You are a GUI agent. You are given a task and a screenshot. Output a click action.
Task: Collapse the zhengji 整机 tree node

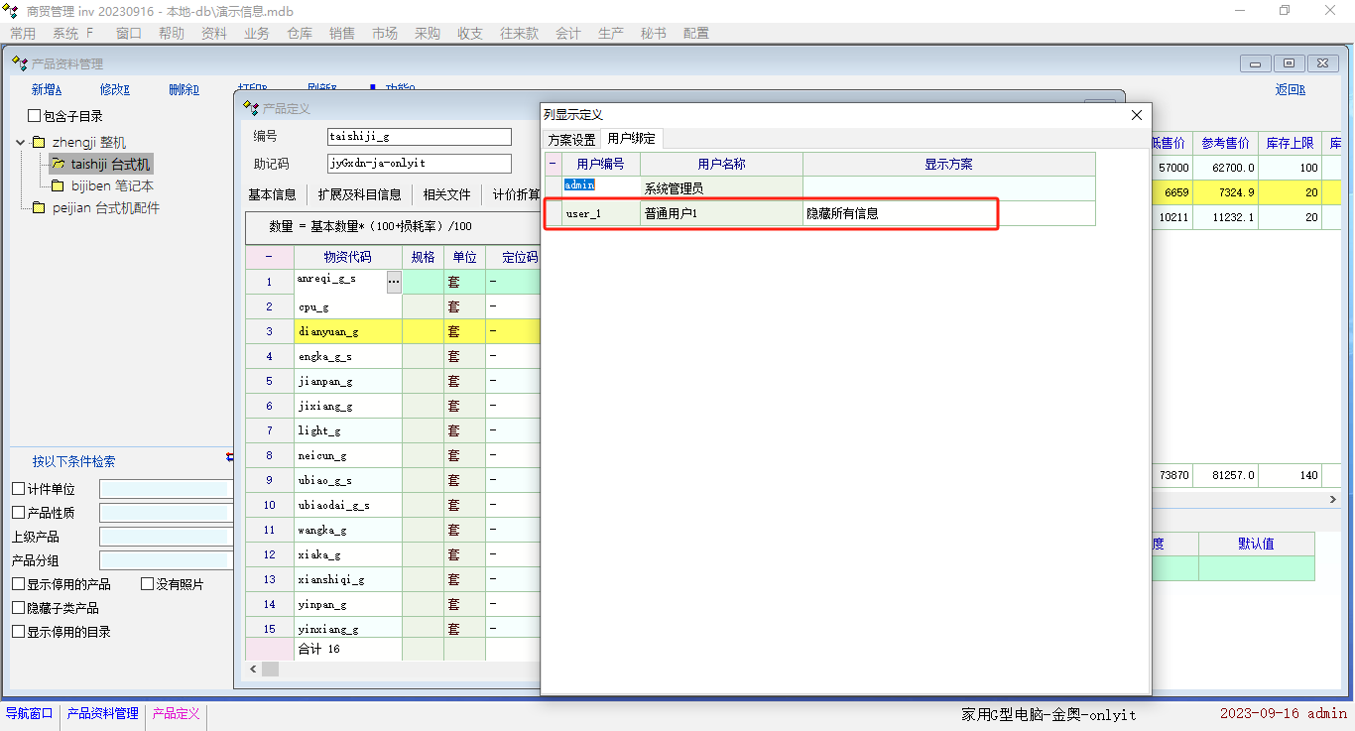[21, 143]
